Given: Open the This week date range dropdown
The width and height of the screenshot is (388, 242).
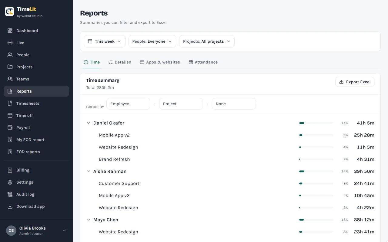Looking at the screenshot, I should [x=105, y=41].
